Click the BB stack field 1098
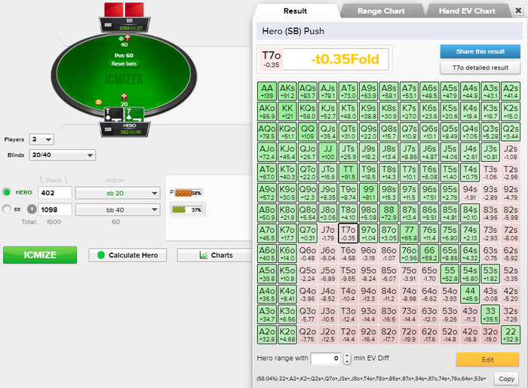Image resolution: width=528 pixels, height=388 pixels. 54,209
